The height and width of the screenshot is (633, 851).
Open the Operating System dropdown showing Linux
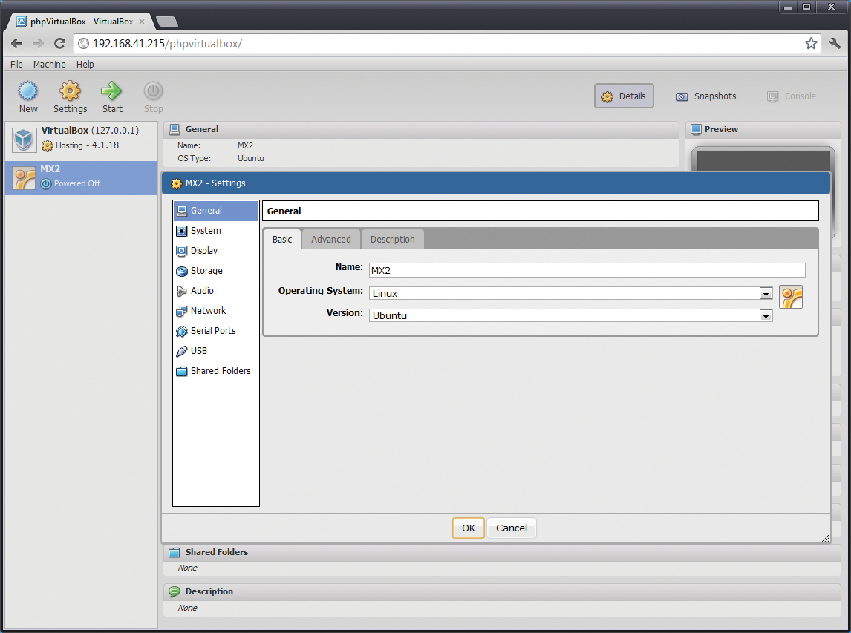[x=765, y=293]
